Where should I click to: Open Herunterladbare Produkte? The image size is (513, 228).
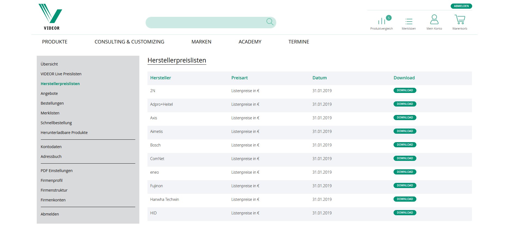[64, 133]
